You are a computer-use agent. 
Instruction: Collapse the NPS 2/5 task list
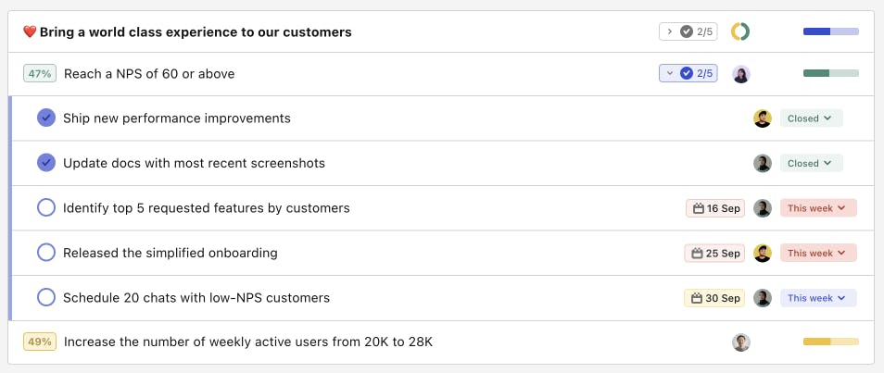pos(688,73)
